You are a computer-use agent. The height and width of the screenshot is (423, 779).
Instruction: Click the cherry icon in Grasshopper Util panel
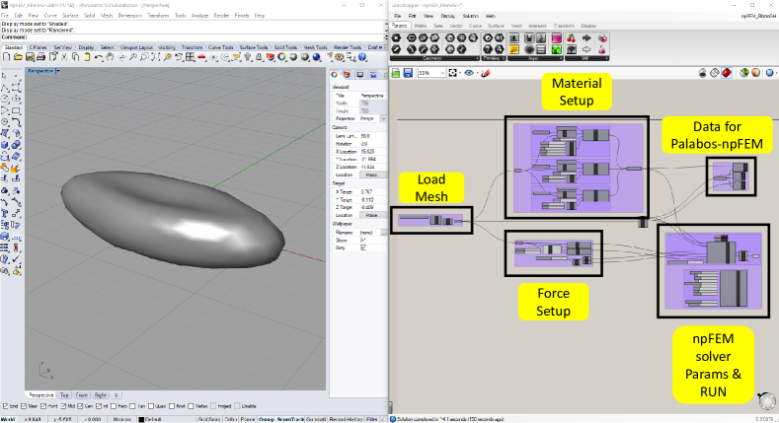[572, 38]
